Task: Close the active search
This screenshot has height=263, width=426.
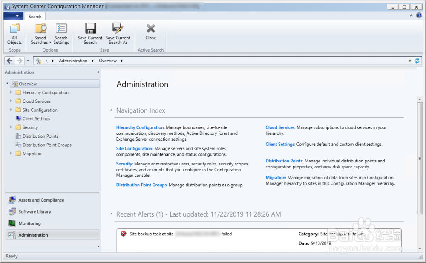Action: (x=150, y=32)
